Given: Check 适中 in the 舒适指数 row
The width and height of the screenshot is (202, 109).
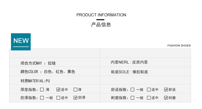Looking at the screenshot, I should pyautogui.click(x=149, y=90).
